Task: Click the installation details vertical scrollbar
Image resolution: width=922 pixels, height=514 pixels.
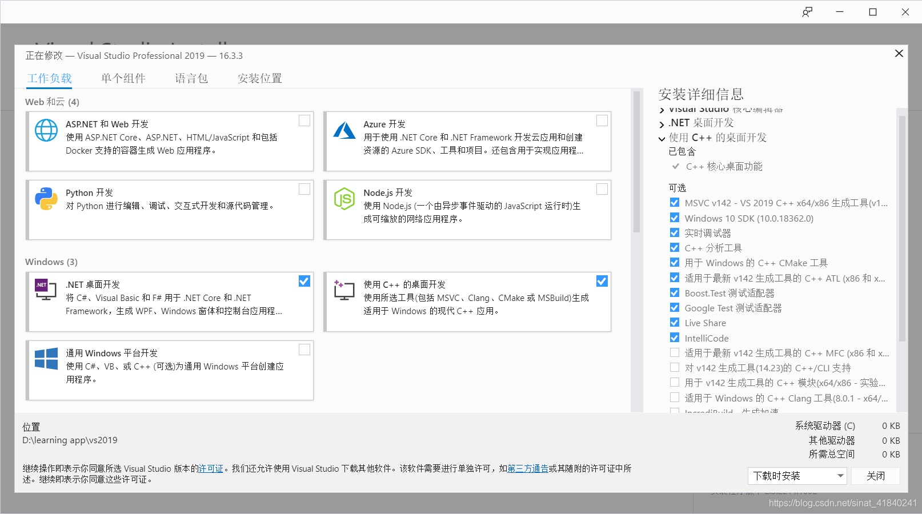Action: (x=902, y=228)
